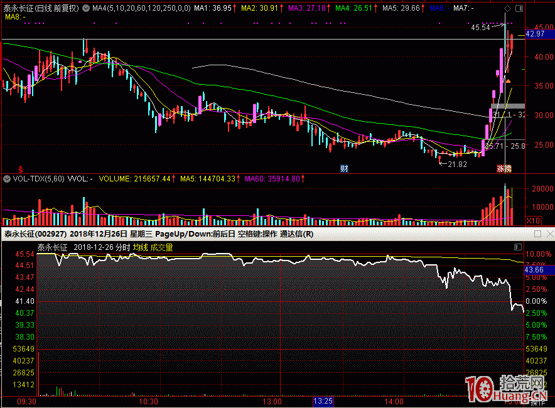This screenshot has width=555, height=408.
Task: Toggle the 成交量 volume display
Action: [x=161, y=247]
